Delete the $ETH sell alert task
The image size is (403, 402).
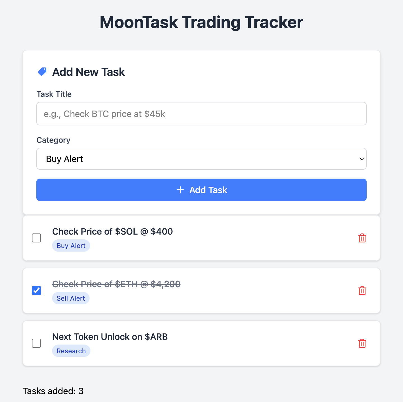click(x=362, y=291)
